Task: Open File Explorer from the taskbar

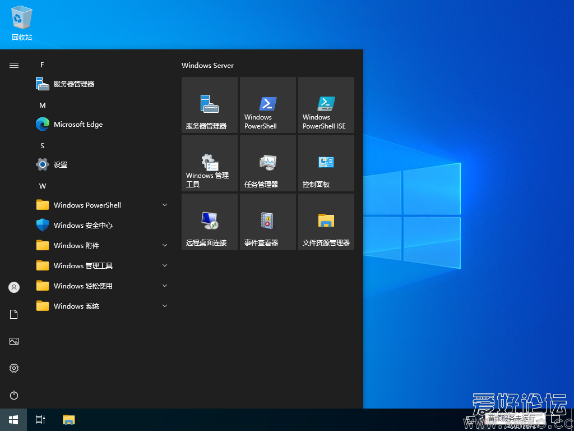Action: (69, 420)
